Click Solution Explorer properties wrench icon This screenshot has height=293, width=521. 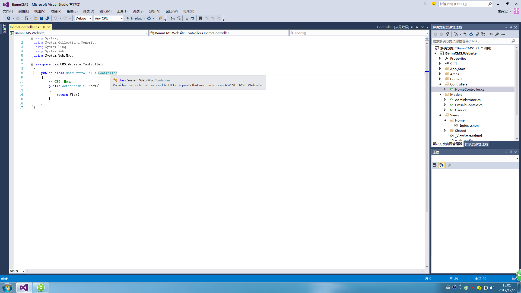click(x=497, y=34)
